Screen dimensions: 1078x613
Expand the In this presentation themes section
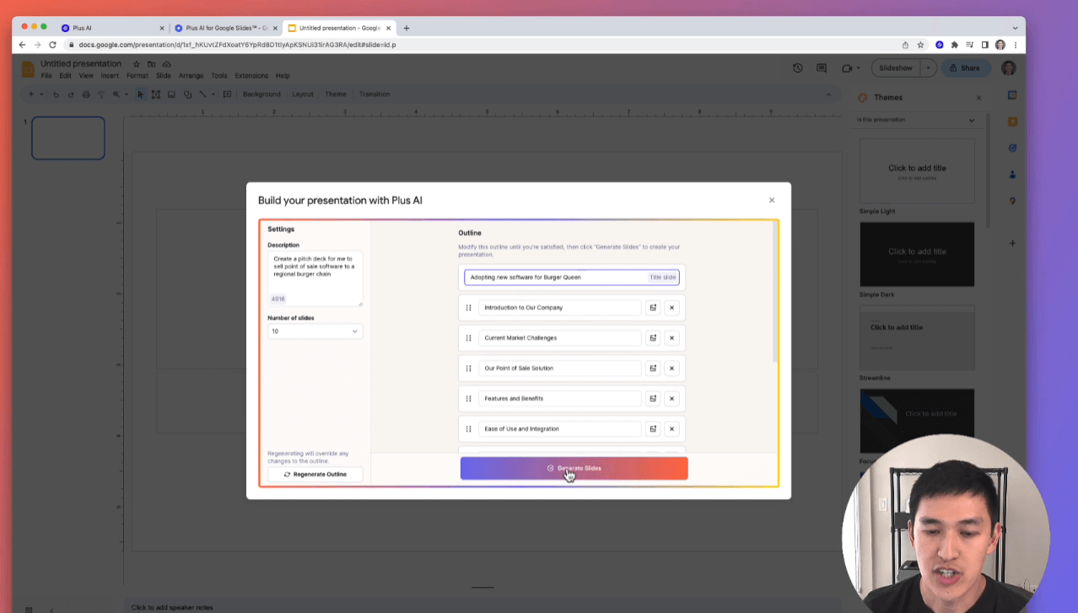(971, 120)
